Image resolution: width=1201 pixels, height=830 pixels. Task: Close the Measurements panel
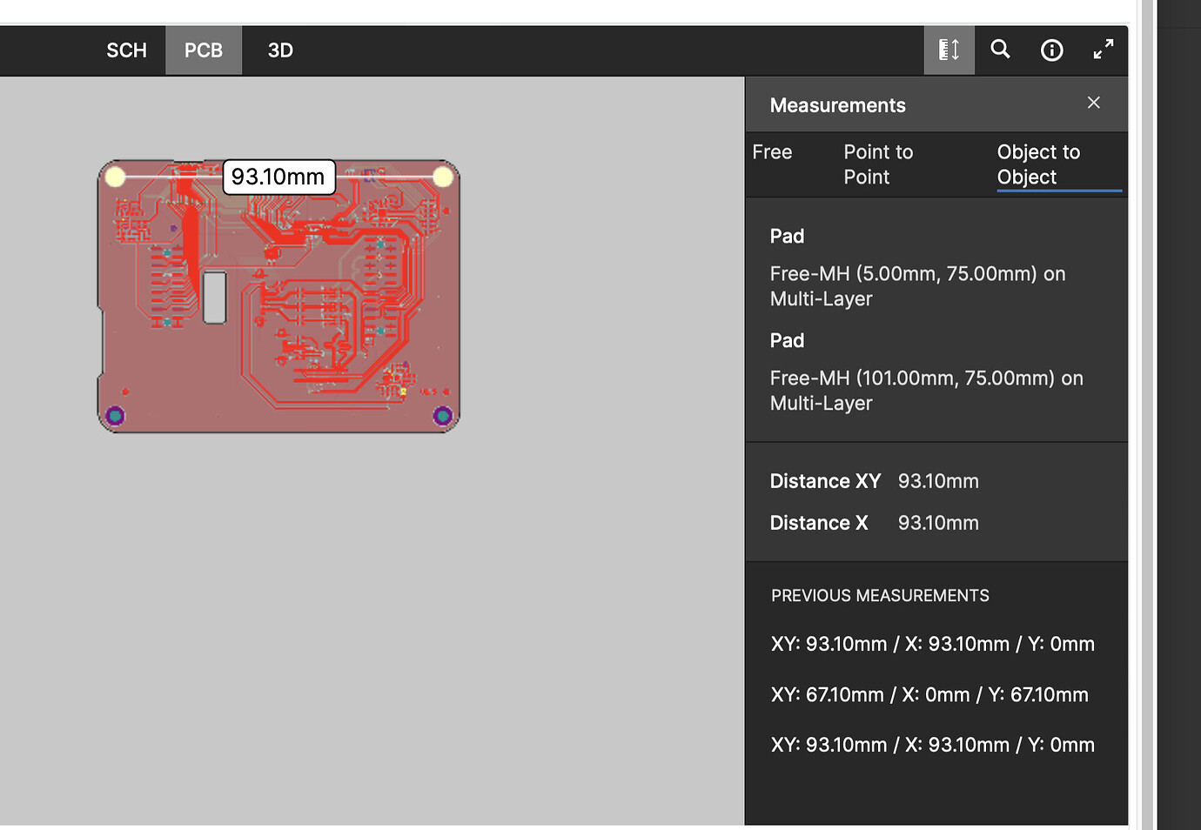(1093, 103)
